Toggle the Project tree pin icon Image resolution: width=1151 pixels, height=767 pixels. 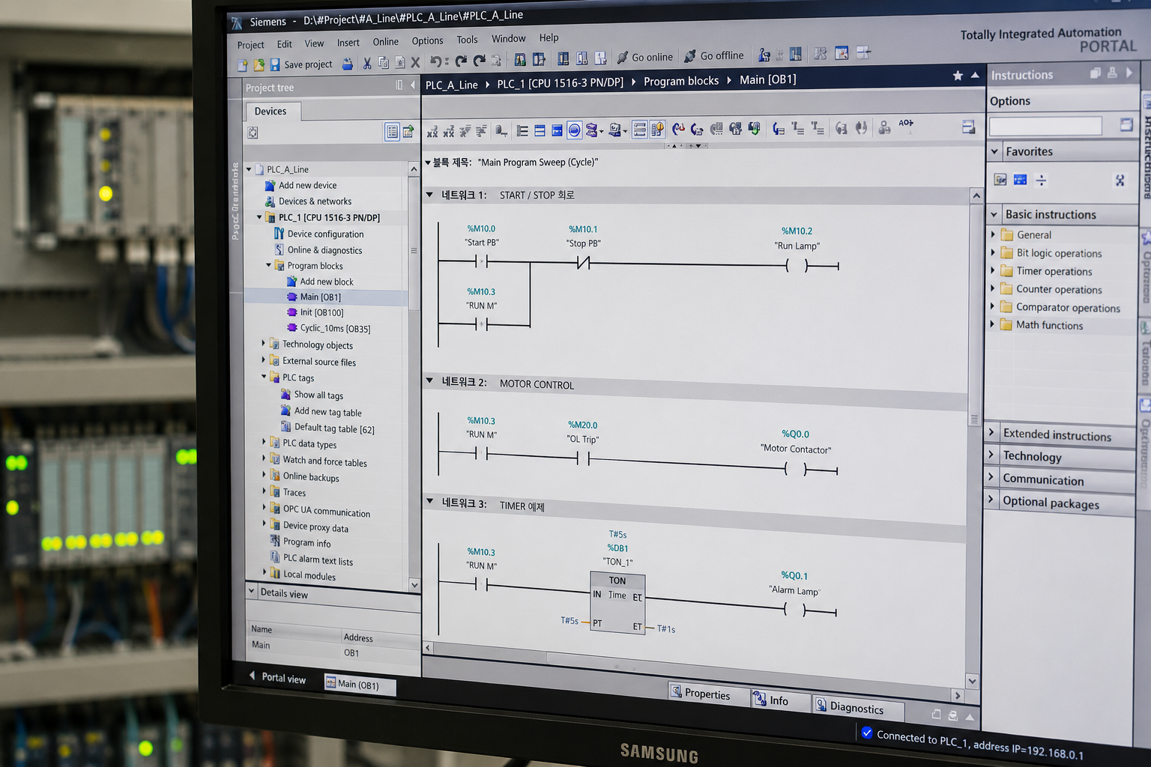(x=399, y=85)
